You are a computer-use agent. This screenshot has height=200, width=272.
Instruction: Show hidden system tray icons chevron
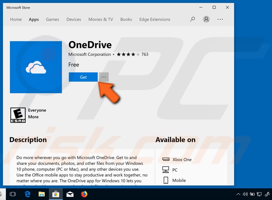click(x=238, y=194)
